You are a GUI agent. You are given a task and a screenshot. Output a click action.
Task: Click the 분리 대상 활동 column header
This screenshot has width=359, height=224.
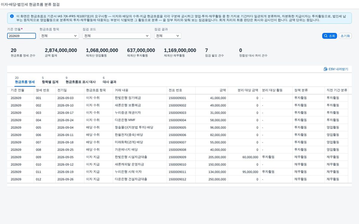click(x=276, y=90)
